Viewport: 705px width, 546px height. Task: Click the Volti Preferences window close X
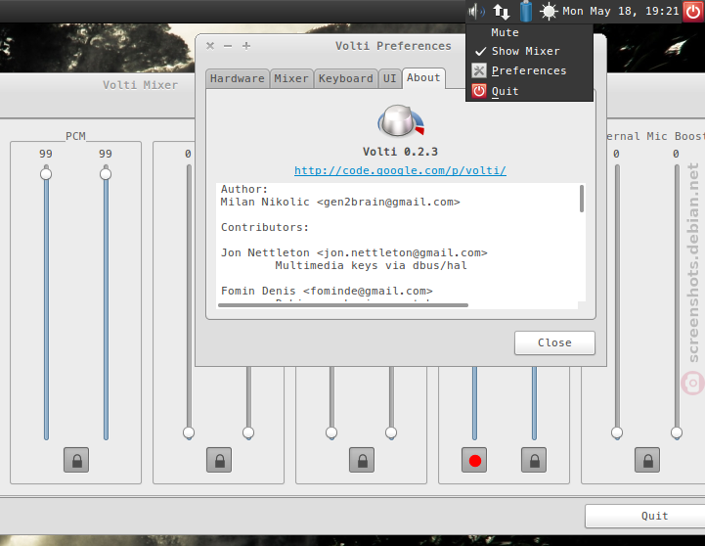click(x=210, y=46)
